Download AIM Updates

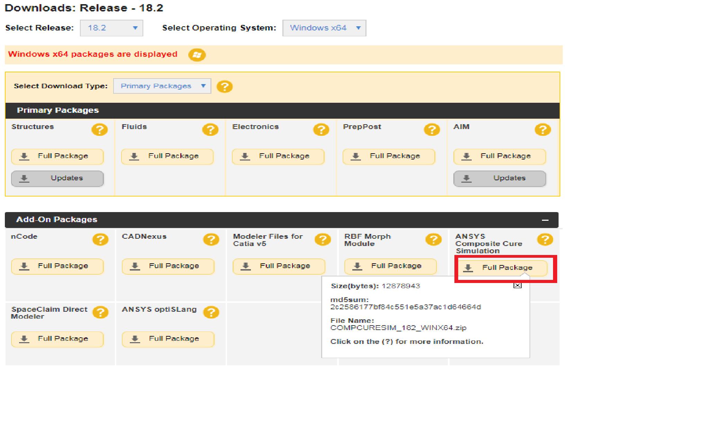point(500,179)
